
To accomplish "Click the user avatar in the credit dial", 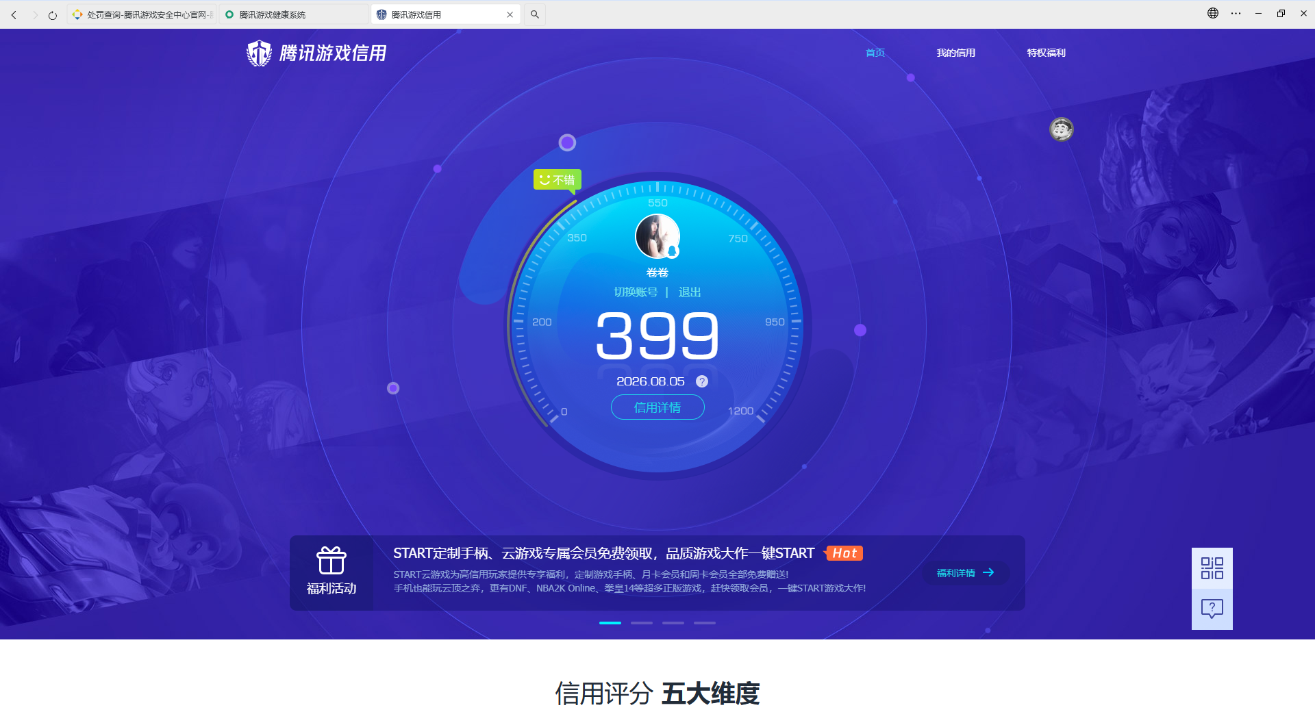I will [657, 236].
